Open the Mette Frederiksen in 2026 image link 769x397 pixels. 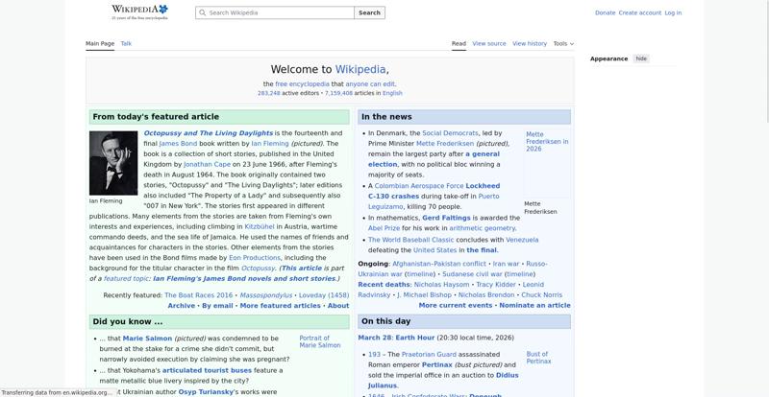546,142
